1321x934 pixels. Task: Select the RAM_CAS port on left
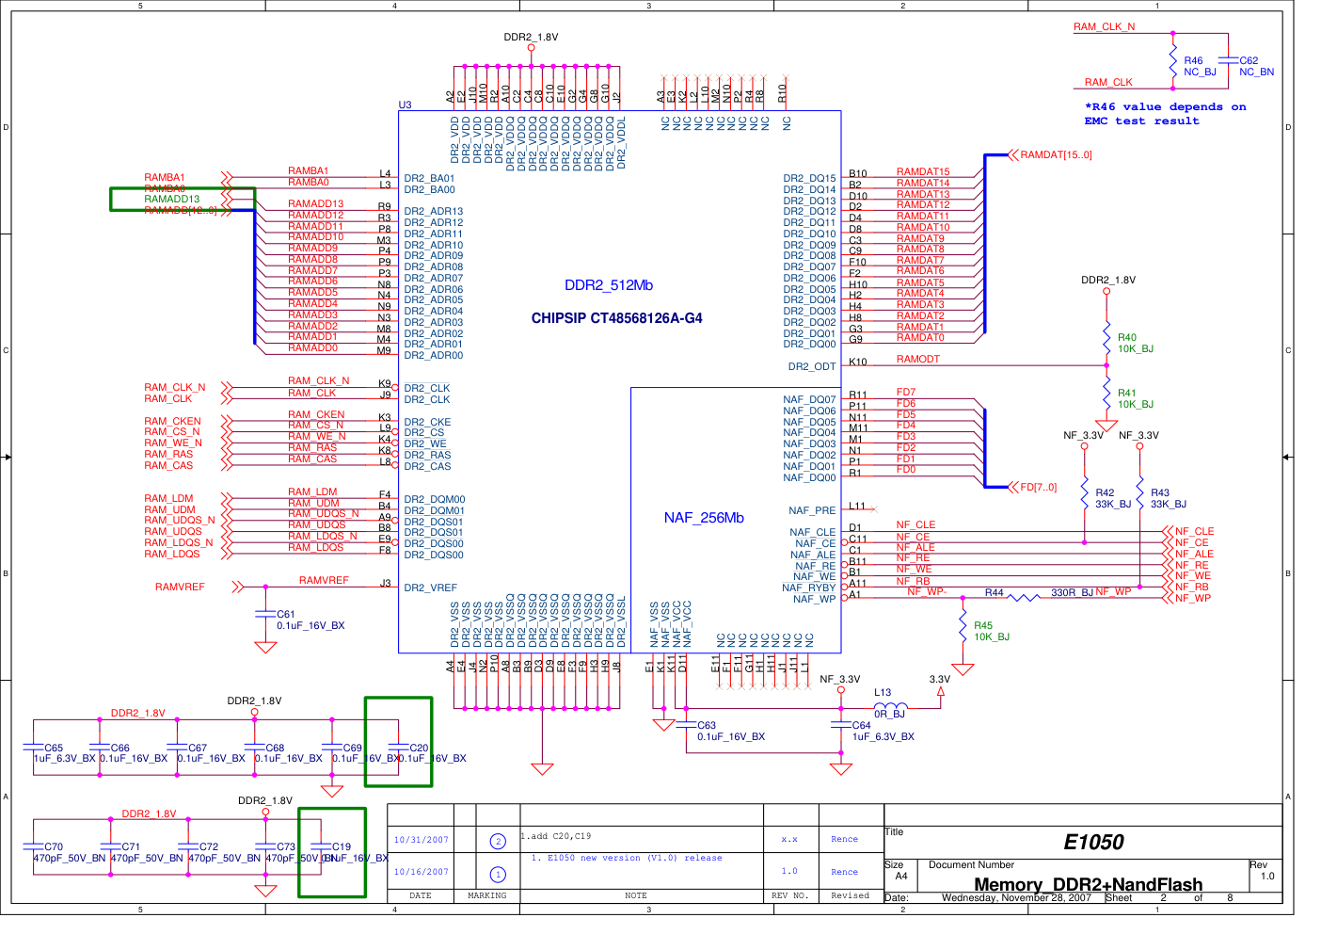(168, 465)
